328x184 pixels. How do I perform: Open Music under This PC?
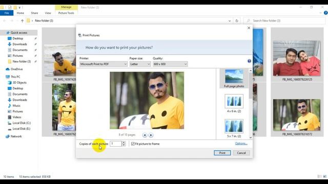(16, 106)
